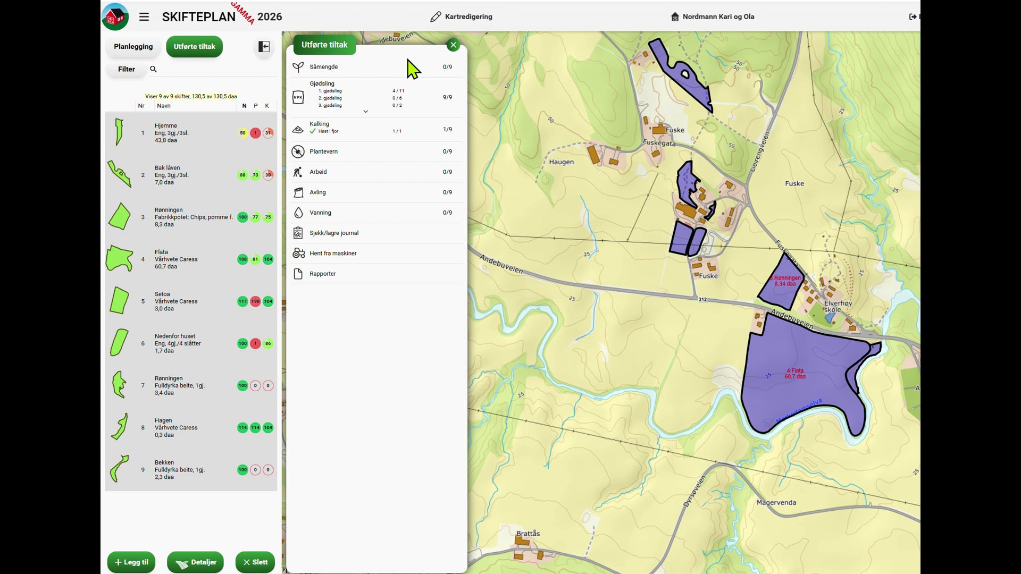
Task: Click the K column header
Action: click(267, 106)
